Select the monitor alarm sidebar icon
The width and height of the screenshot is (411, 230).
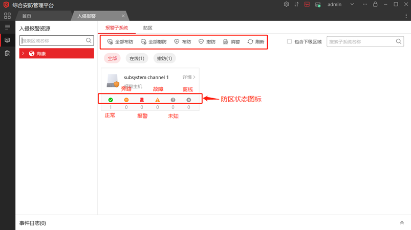coord(7,40)
